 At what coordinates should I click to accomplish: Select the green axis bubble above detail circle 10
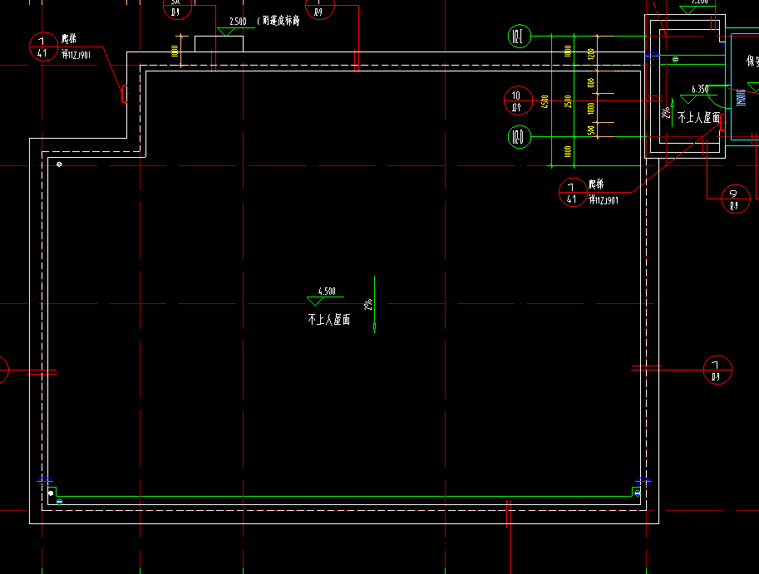tap(520, 37)
